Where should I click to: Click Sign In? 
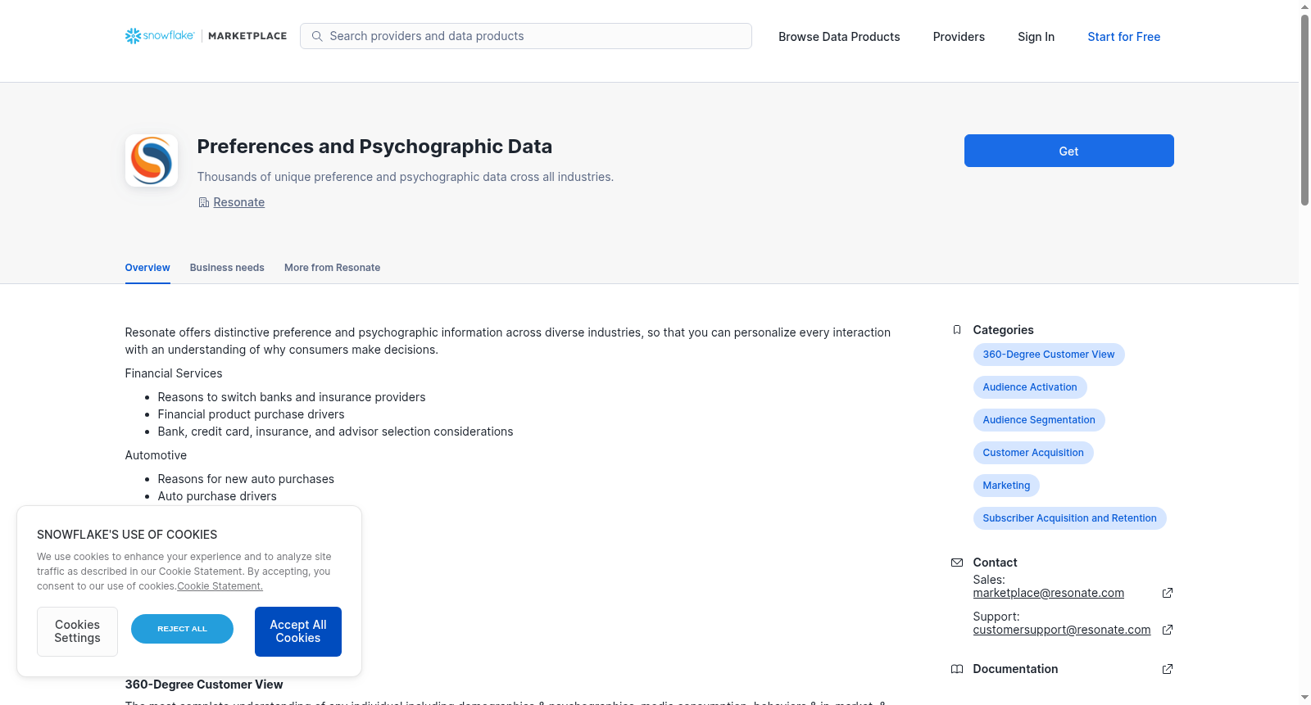click(x=1036, y=37)
